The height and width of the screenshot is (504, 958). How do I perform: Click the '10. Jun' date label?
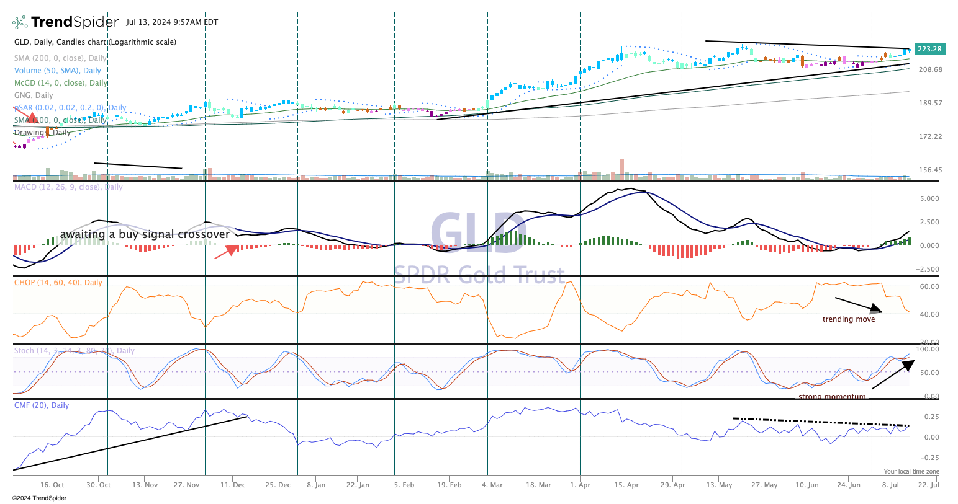[807, 485]
